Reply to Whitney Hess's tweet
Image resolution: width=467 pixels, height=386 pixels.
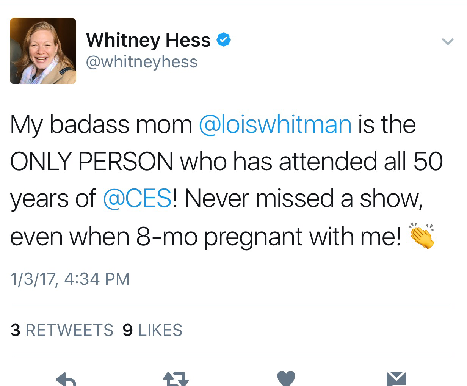coord(66,379)
